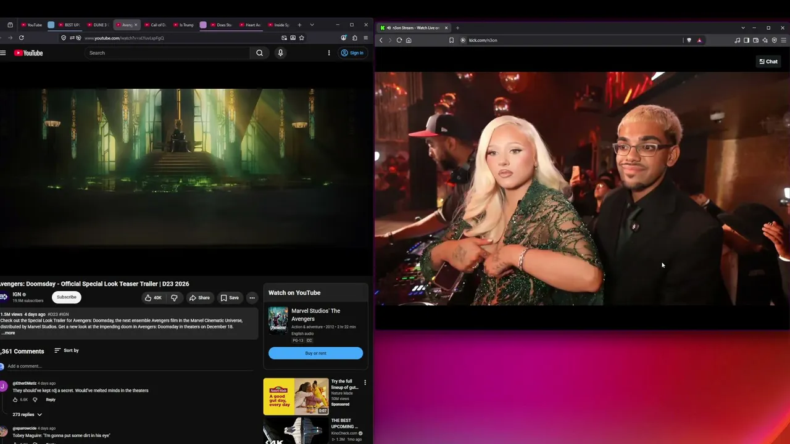Bookmark the YouTube page with the star icon
Viewport: 790px width, 444px height.
(301, 38)
